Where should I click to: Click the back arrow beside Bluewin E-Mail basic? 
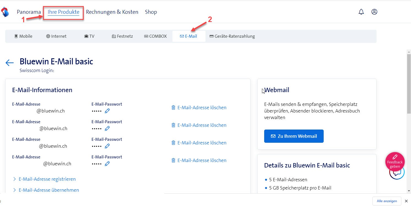point(10,63)
